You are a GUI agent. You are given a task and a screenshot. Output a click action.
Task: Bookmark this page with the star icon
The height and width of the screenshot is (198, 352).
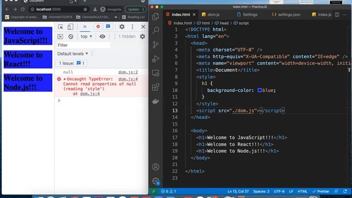[x=85, y=9]
